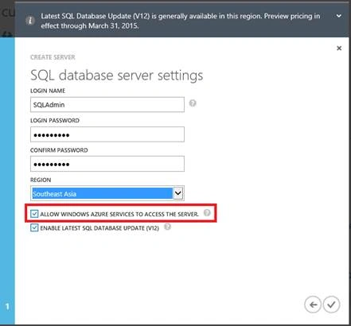Select the Southeast Asia region combo box
Screen dimensions: 351x326
pyautogui.click(x=107, y=193)
